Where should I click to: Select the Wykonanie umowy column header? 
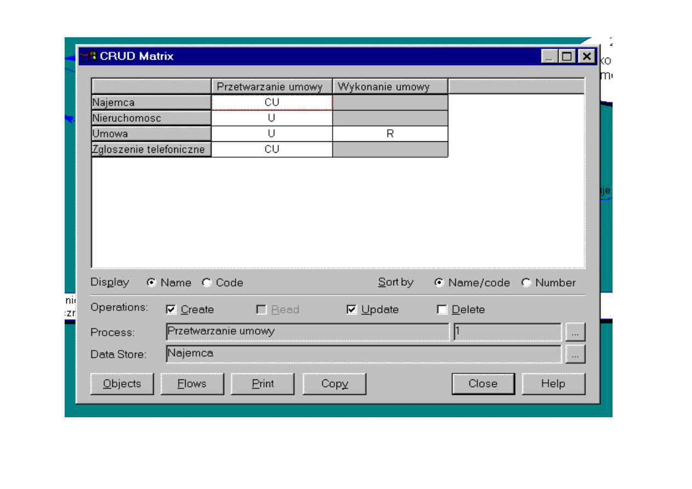click(x=390, y=87)
